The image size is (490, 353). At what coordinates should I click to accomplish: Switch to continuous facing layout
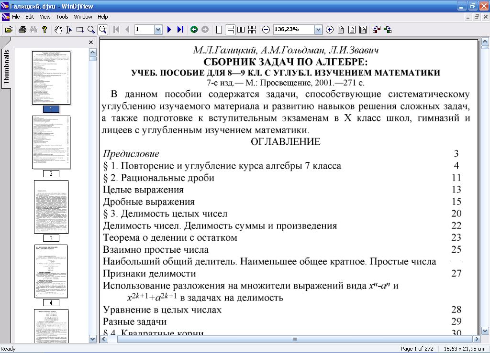click(252, 30)
